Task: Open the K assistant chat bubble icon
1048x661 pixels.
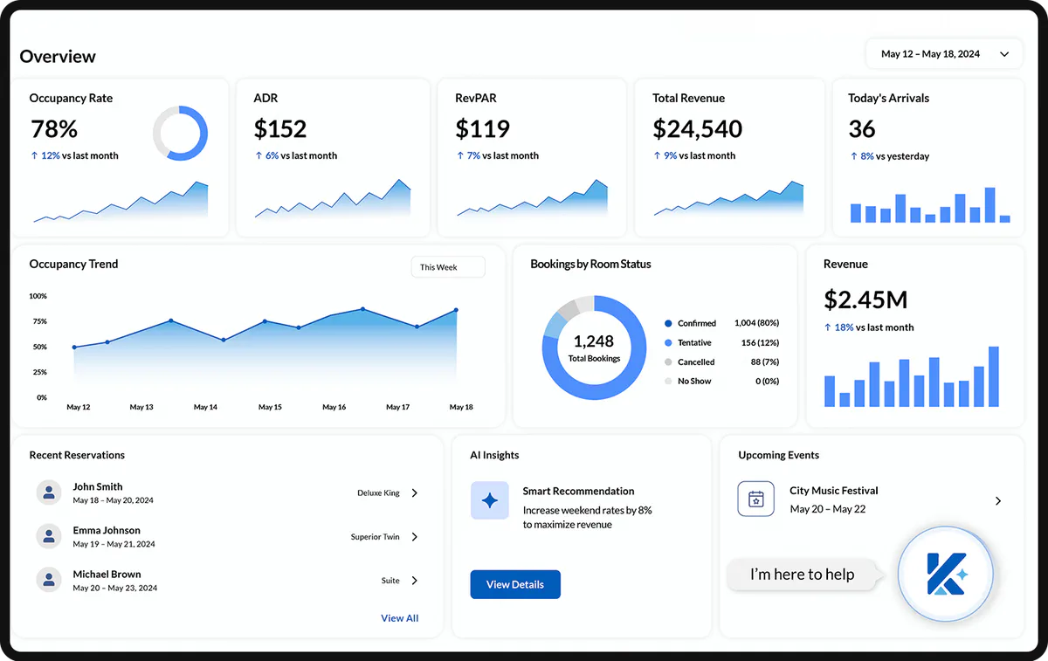Action: (x=947, y=575)
